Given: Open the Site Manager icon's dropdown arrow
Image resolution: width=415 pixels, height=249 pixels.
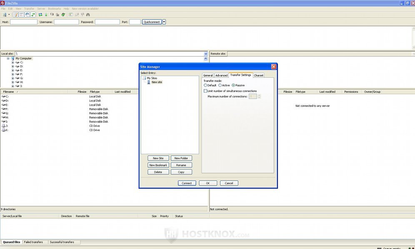Looking at the screenshot, I should [x=9, y=15].
